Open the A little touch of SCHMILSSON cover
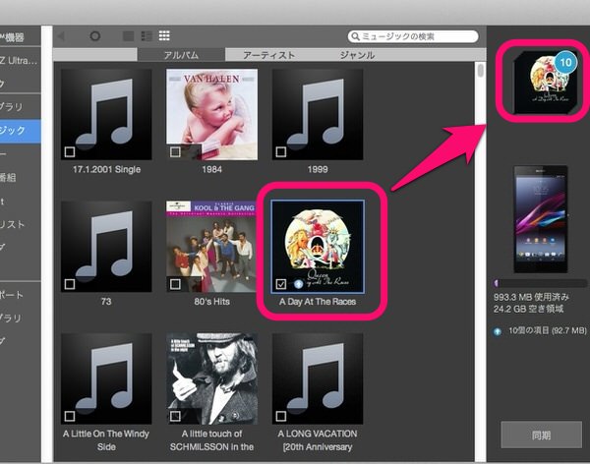 (211, 378)
